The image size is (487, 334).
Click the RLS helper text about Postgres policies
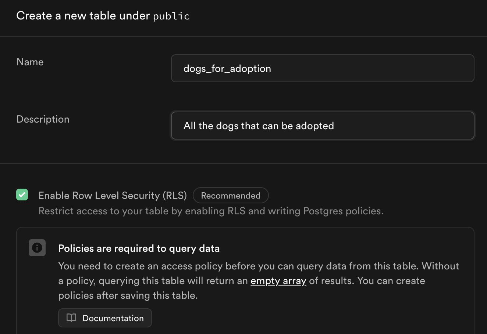pos(211,211)
